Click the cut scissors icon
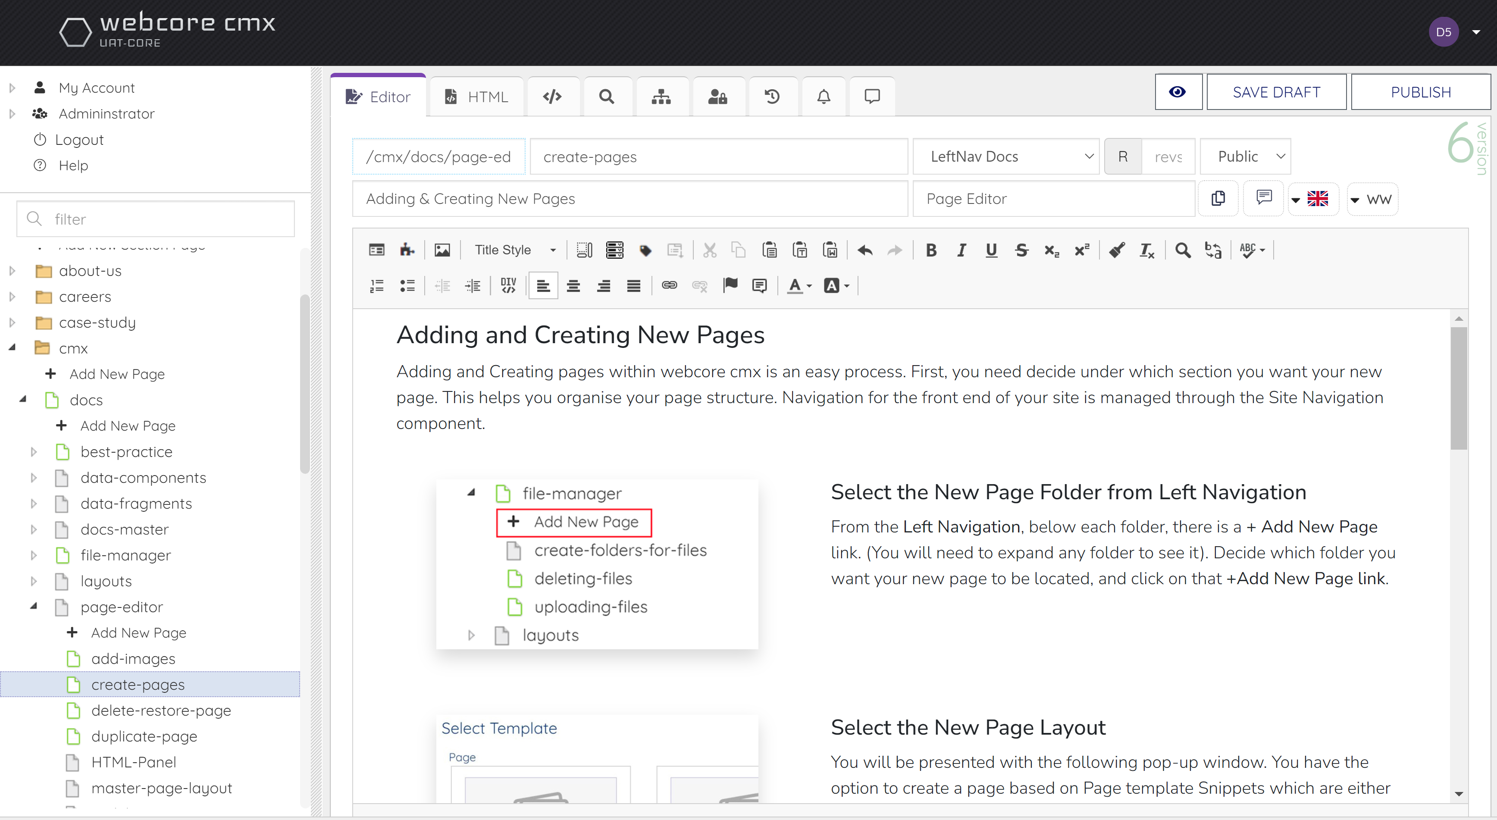The width and height of the screenshot is (1497, 820). coord(710,250)
